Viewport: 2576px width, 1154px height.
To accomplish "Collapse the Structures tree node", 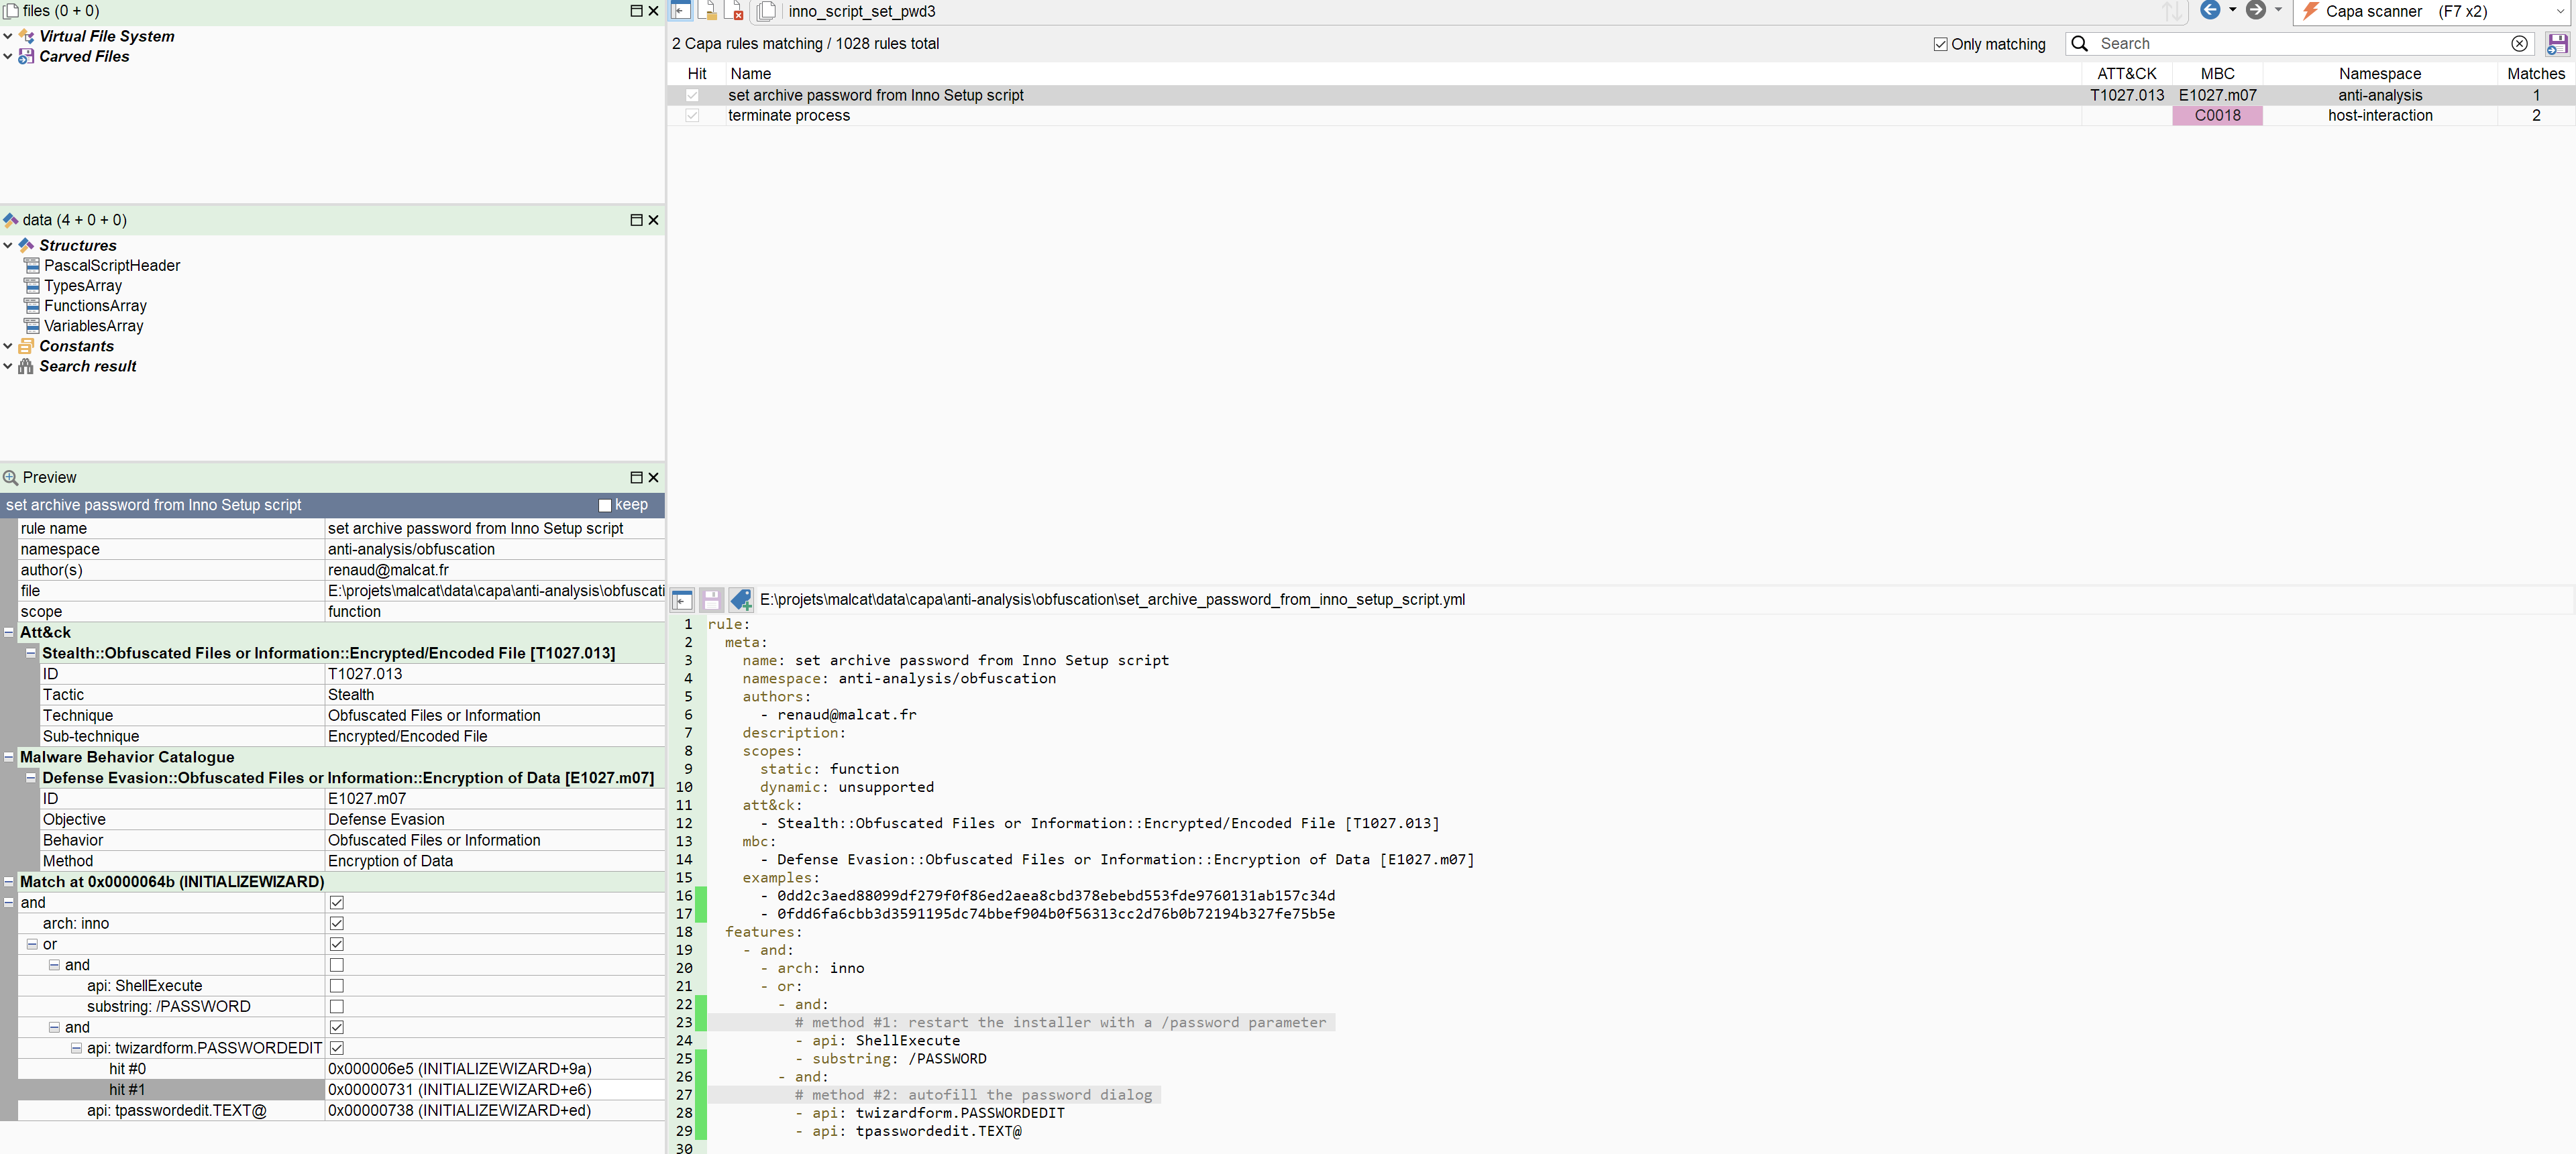I will tap(8, 245).
